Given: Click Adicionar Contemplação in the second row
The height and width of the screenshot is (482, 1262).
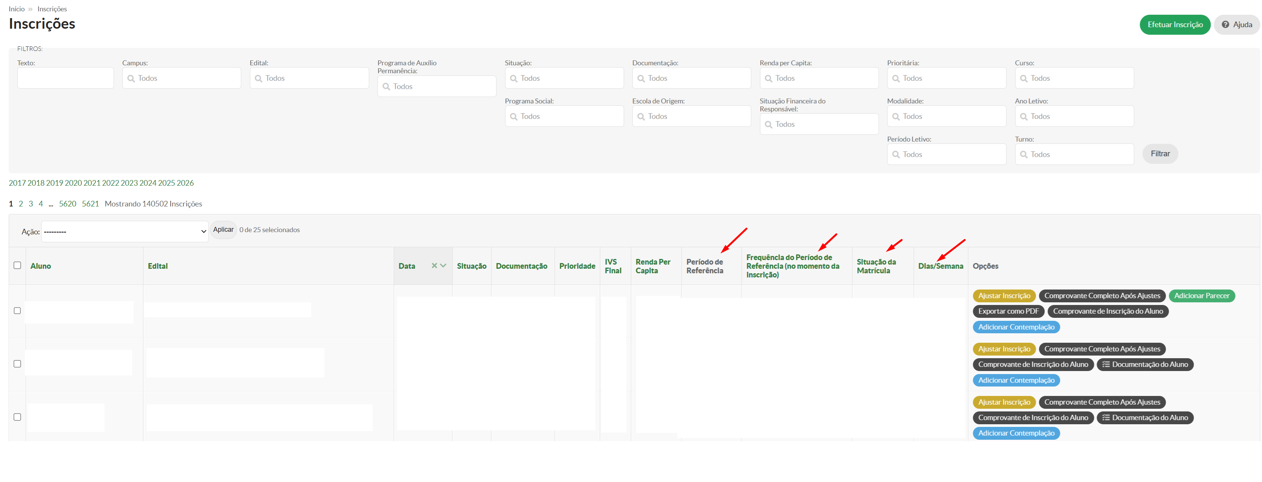Looking at the screenshot, I should pyautogui.click(x=1016, y=380).
